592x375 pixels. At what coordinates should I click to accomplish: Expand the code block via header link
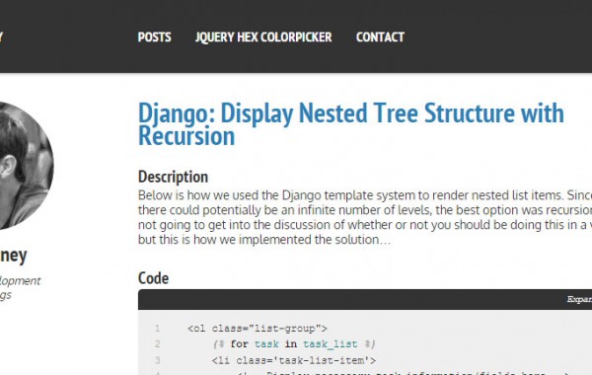pos(579,299)
